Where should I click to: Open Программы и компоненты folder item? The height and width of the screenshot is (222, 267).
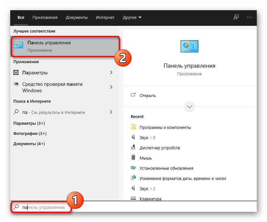coord(165,127)
